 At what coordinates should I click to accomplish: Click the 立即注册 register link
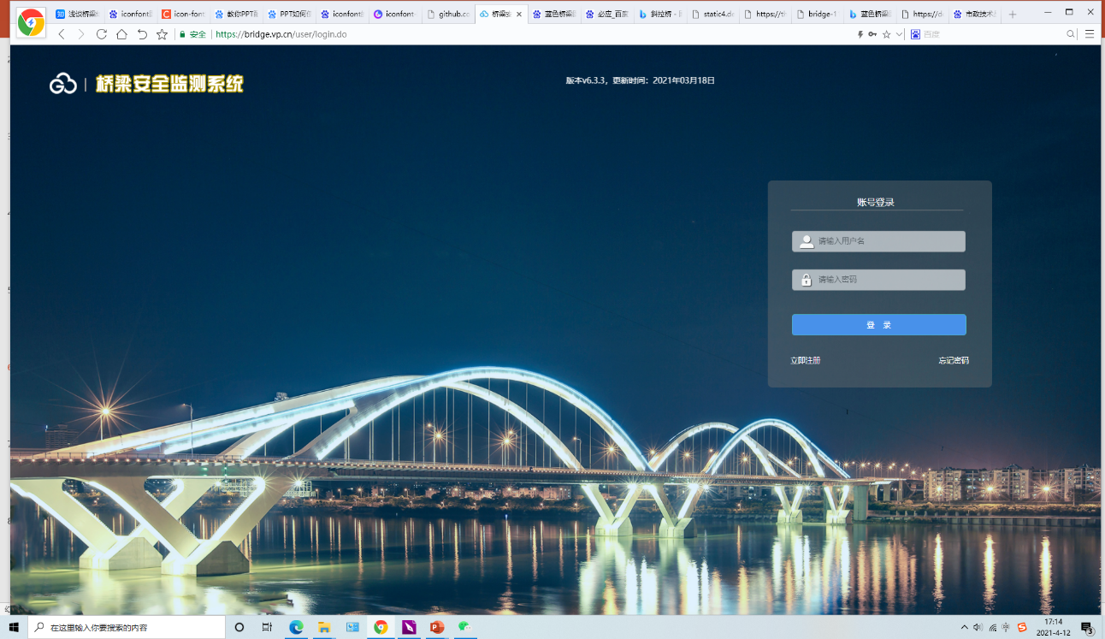[805, 360]
